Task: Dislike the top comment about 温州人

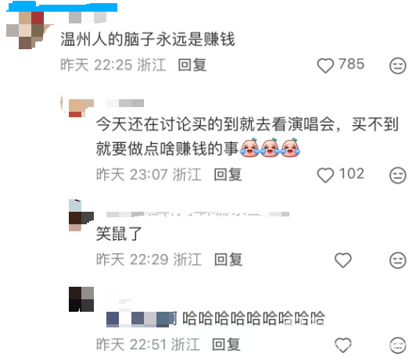Action: tap(398, 66)
